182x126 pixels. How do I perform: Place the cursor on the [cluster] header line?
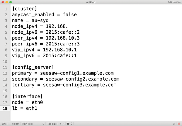click(x=25, y=9)
